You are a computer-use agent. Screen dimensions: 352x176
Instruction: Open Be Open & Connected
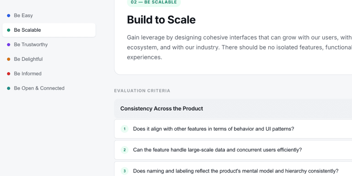click(x=39, y=88)
